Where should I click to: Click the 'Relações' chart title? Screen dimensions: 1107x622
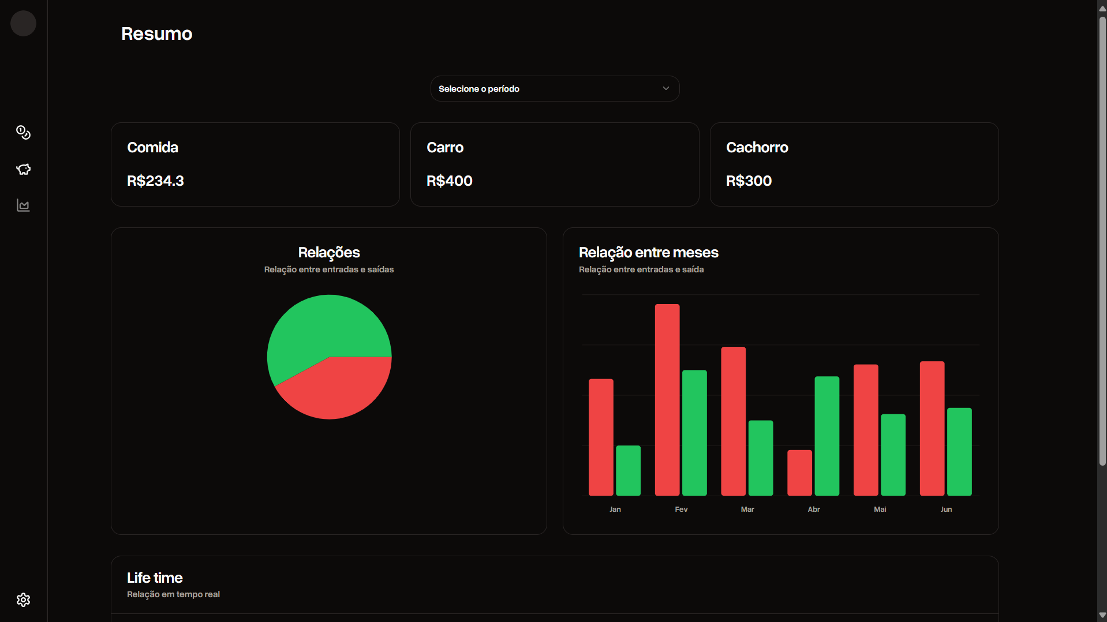click(329, 253)
